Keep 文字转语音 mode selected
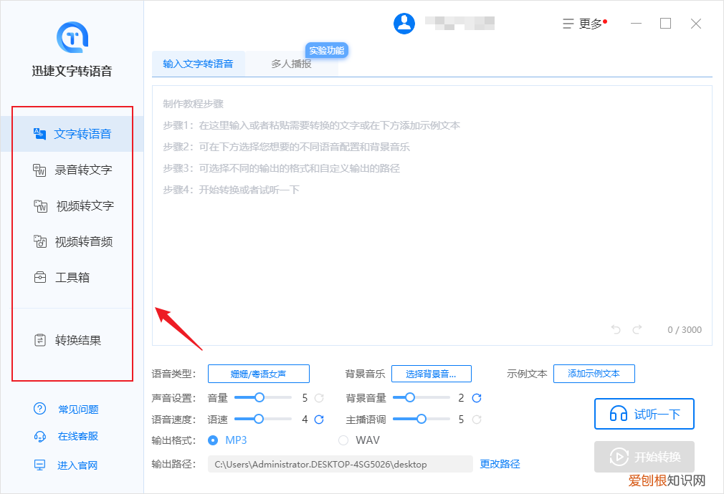The image size is (724, 494). tap(72, 133)
